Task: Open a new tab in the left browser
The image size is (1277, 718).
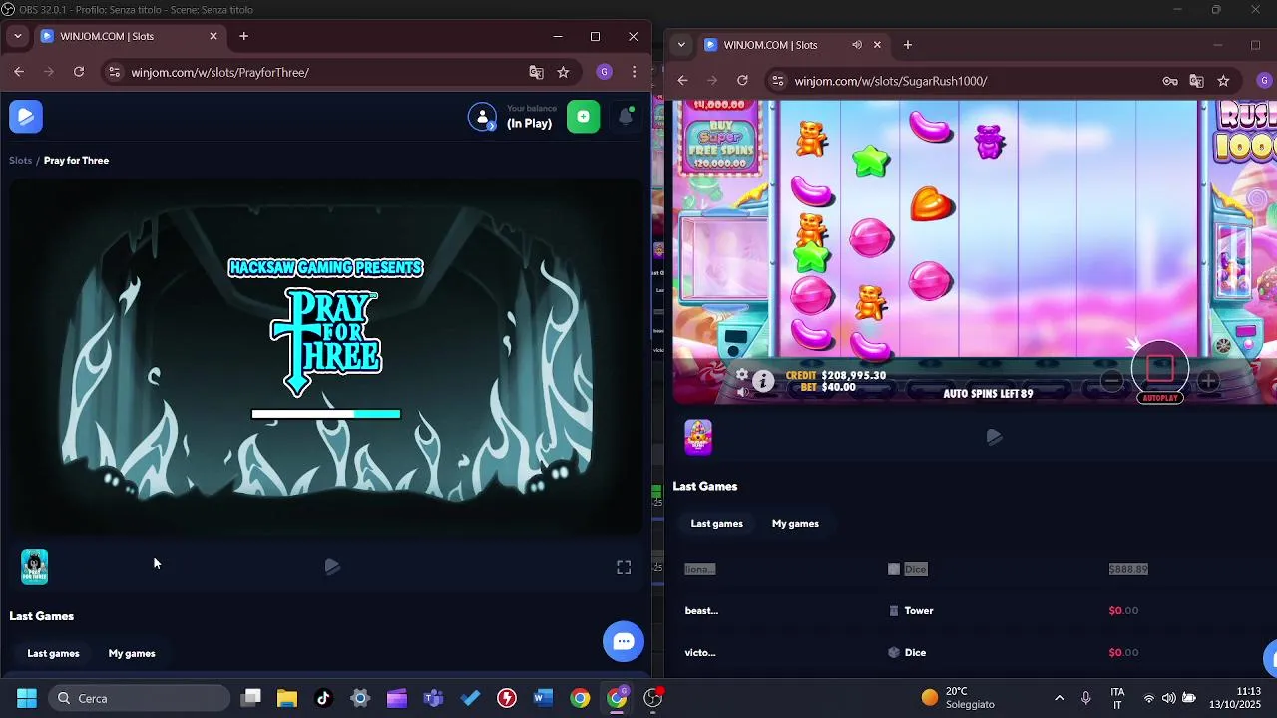Action: [244, 36]
